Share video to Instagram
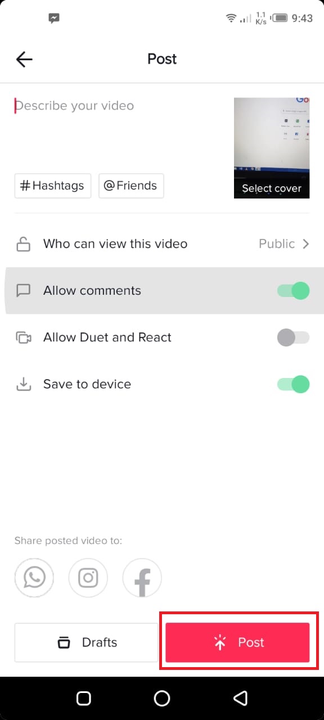Viewport: 324px width, 720px height. click(88, 578)
